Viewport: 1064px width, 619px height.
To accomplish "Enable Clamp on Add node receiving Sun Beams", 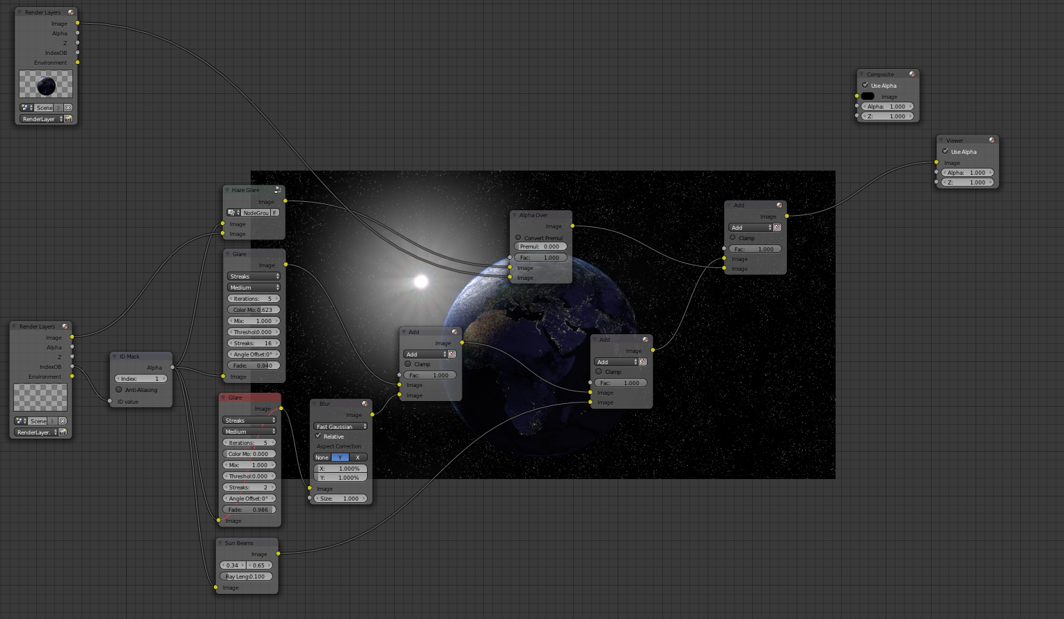I will [599, 371].
